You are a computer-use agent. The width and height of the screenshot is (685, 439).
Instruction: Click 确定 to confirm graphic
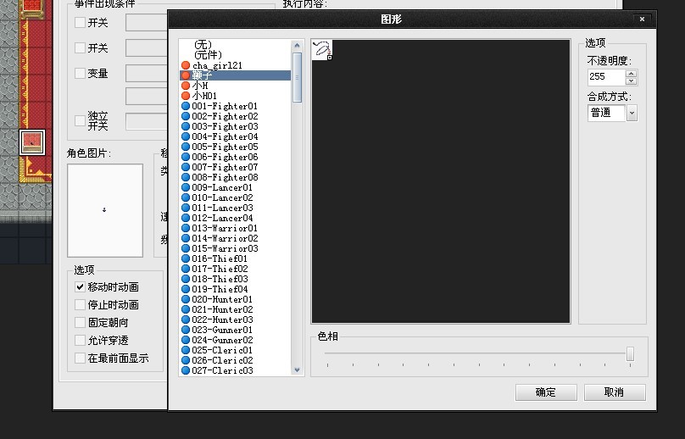(546, 392)
